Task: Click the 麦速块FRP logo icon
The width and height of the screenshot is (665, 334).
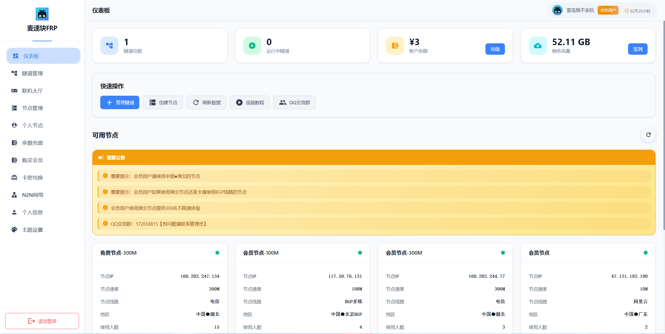Action: pos(42,14)
